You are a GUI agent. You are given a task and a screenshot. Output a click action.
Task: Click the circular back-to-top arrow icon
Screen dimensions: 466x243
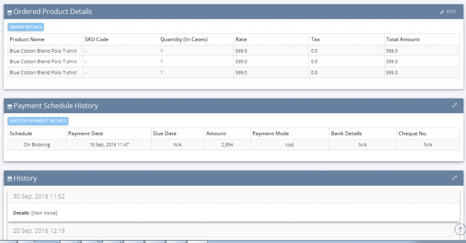[x=460, y=229]
